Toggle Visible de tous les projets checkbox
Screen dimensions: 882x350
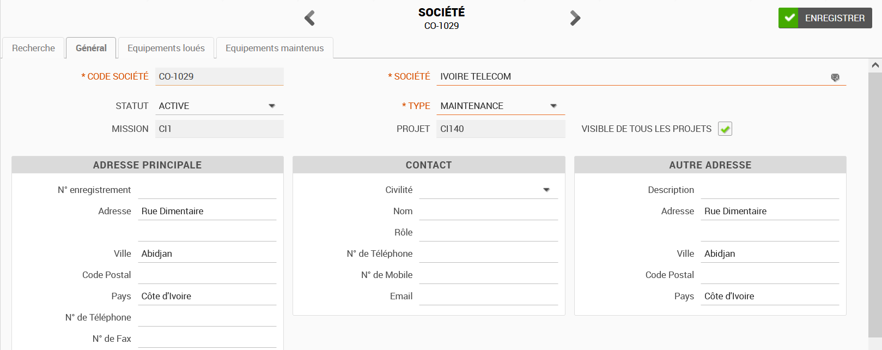[x=725, y=129]
